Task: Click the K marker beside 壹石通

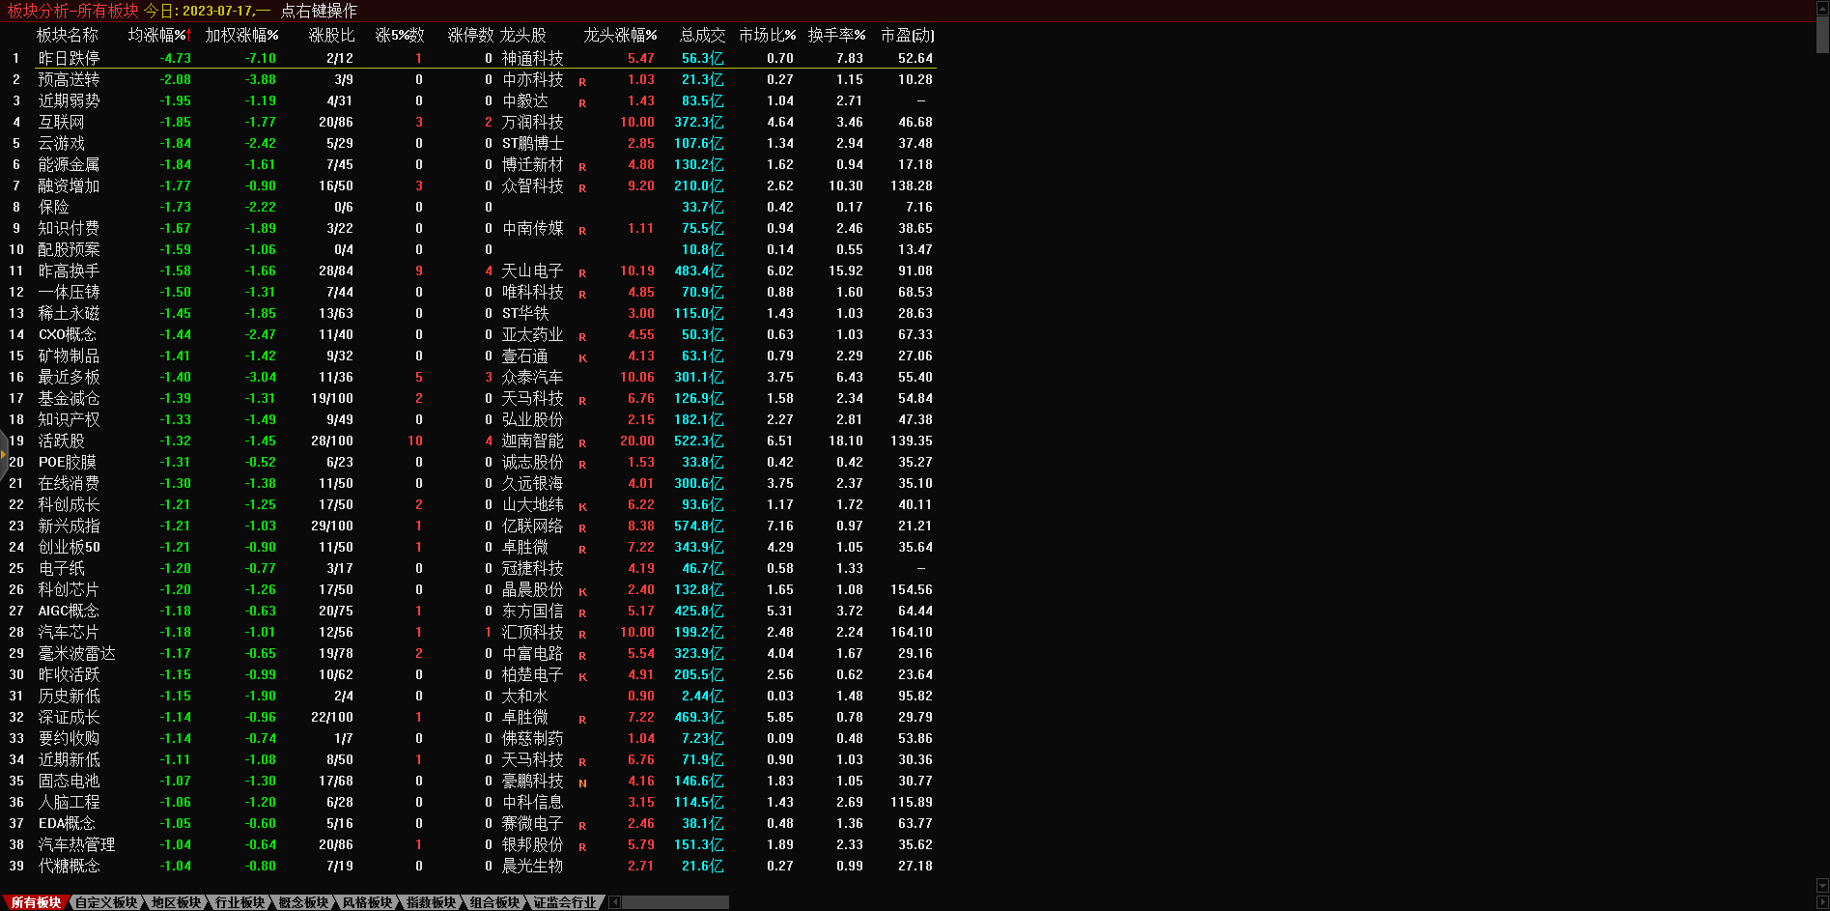Action: click(582, 357)
